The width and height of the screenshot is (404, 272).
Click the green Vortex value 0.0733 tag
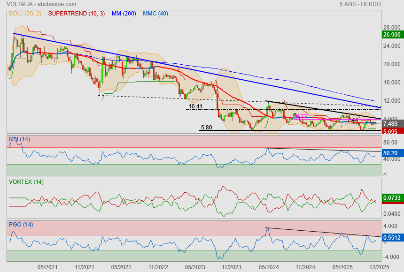391,198
